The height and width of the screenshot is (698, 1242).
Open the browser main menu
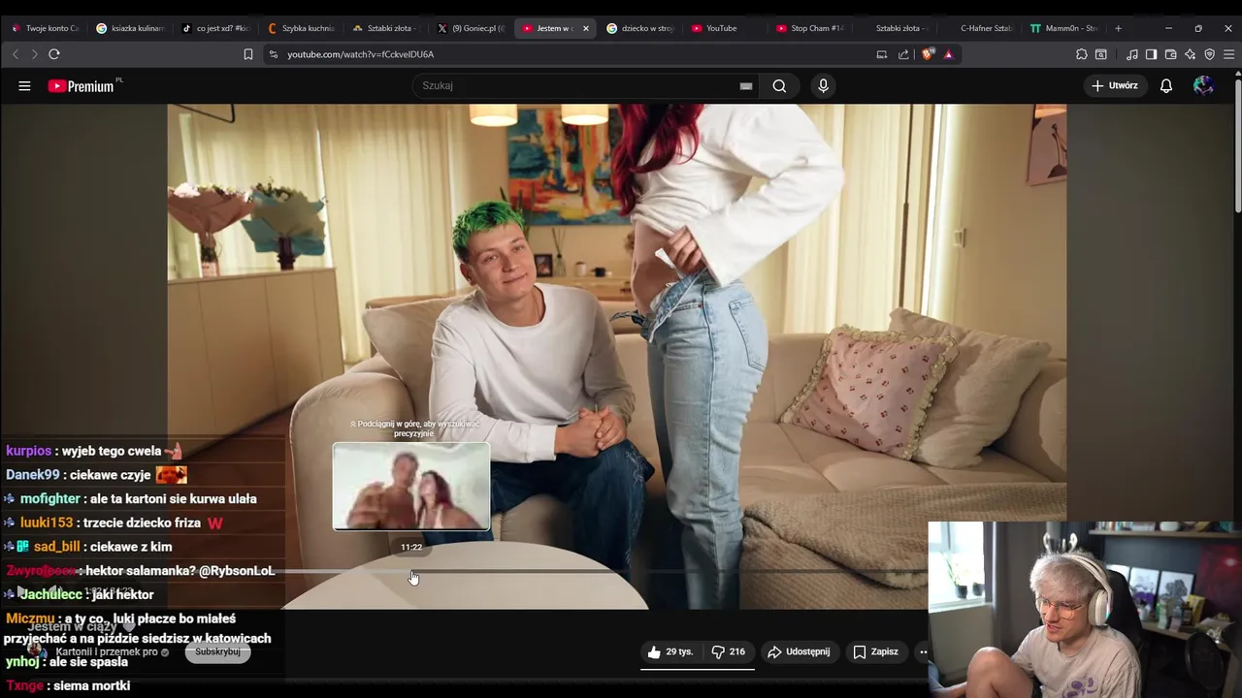[x=1228, y=54]
